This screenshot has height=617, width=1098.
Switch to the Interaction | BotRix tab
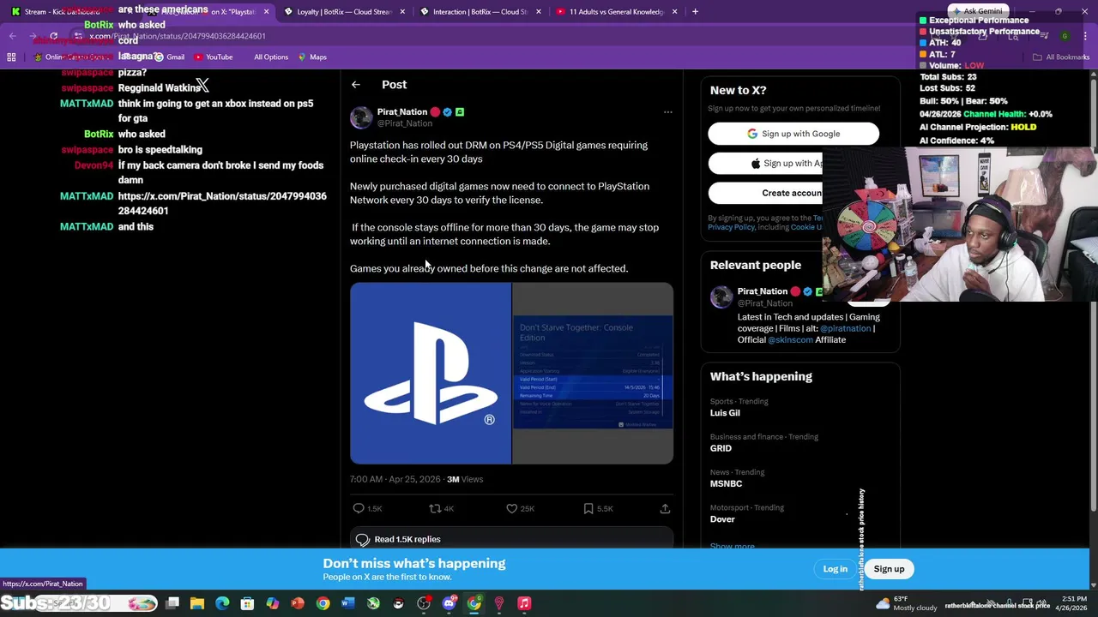coord(480,12)
